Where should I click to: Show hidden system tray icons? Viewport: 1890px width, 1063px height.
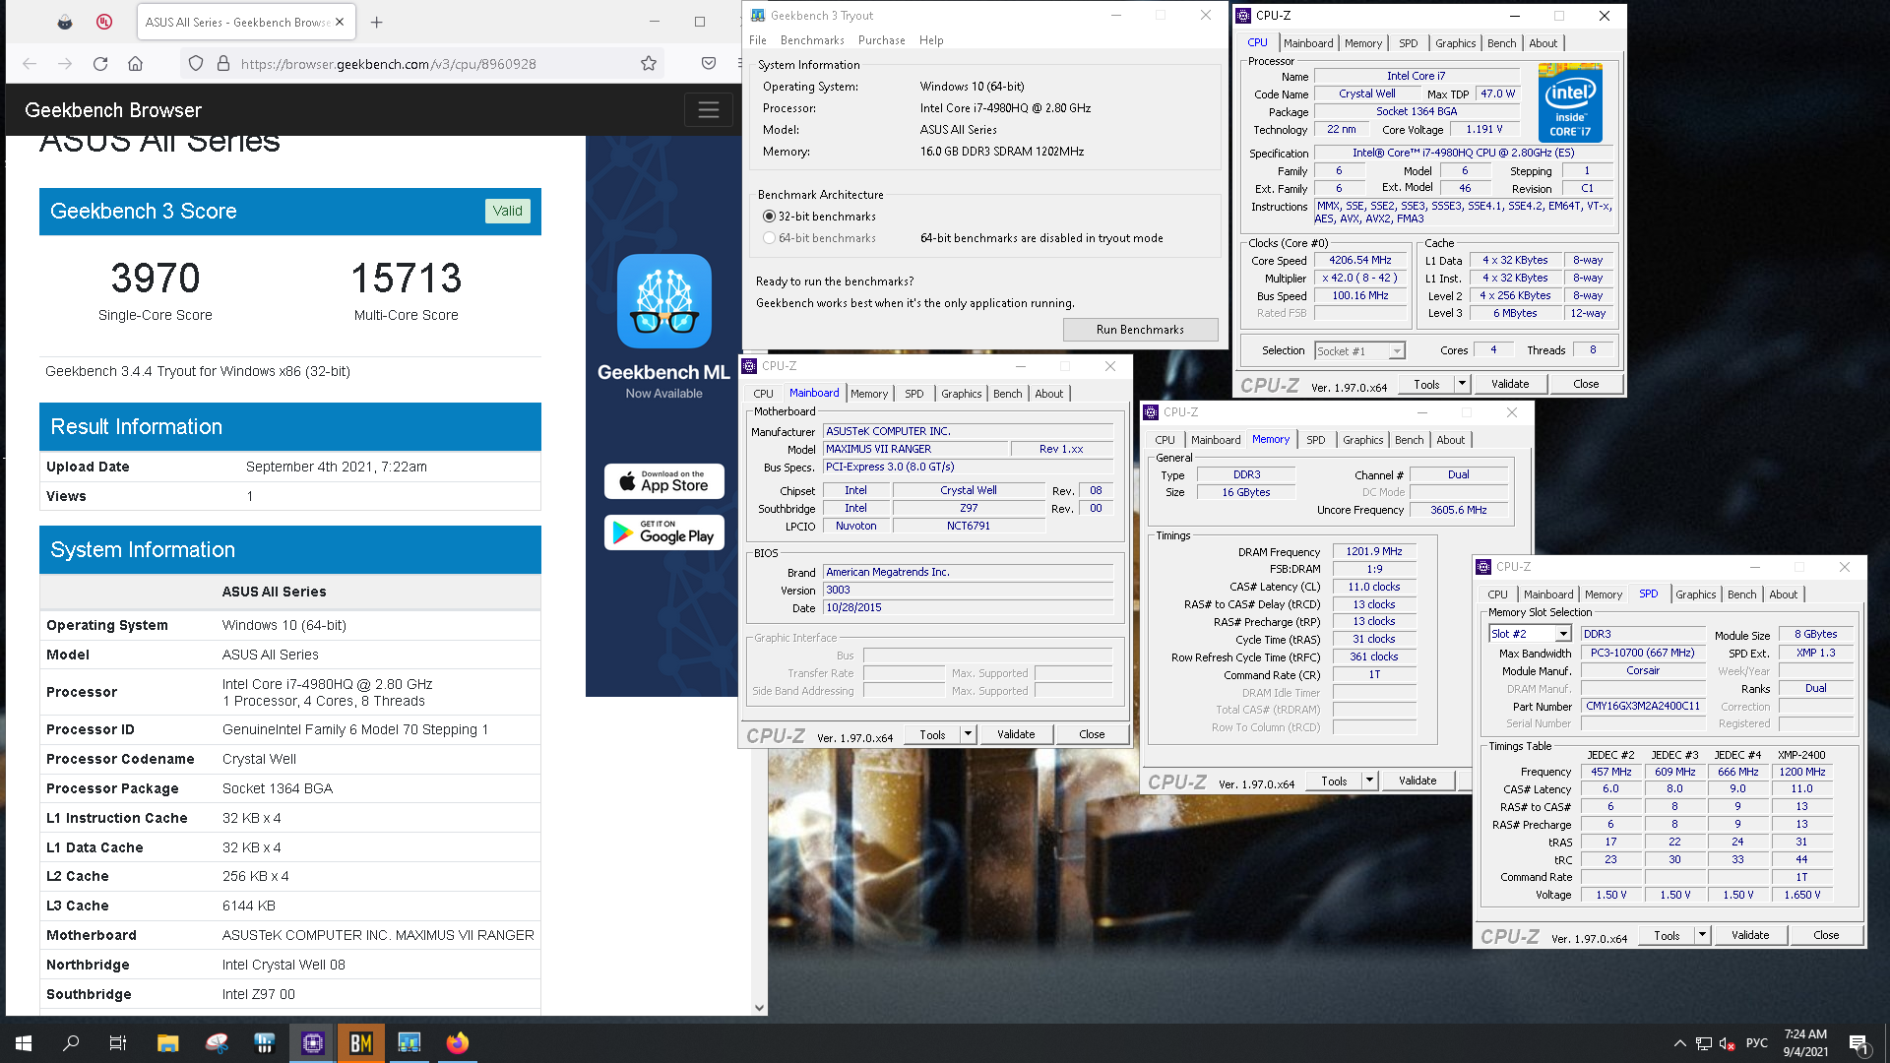pyautogui.click(x=1679, y=1043)
